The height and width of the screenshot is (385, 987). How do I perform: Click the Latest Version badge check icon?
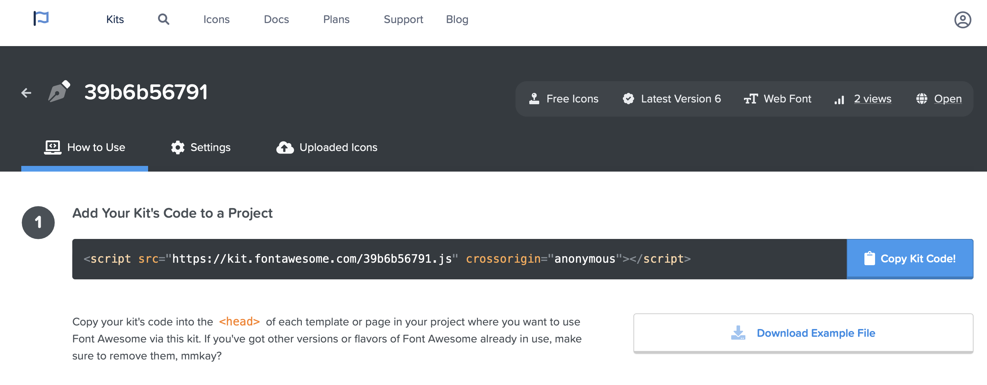[x=628, y=99]
